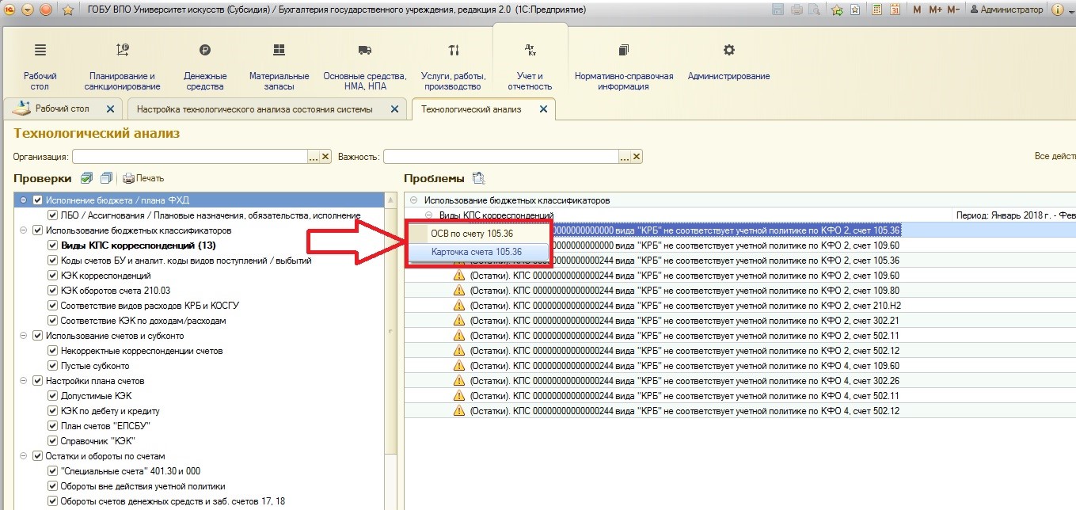1076x510 pixels.
Task: Select Карточка счета 105.36 menu item
Action: [x=477, y=252]
